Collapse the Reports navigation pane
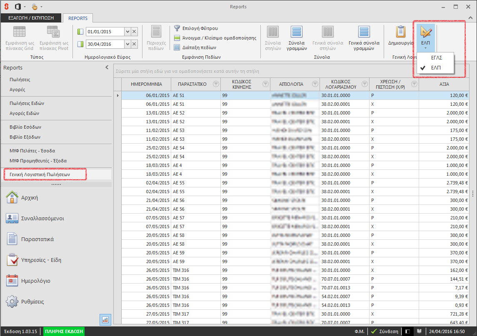Image resolution: width=477 pixels, height=336 pixels. 107,67
